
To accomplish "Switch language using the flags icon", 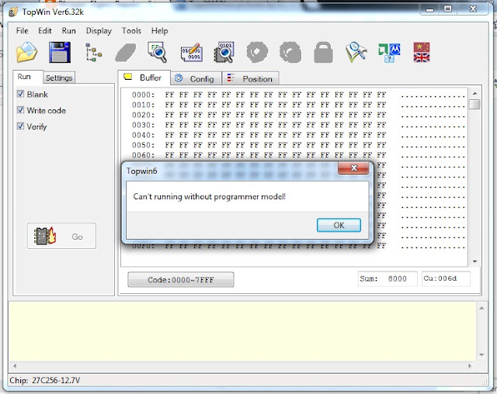I will point(422,52).
